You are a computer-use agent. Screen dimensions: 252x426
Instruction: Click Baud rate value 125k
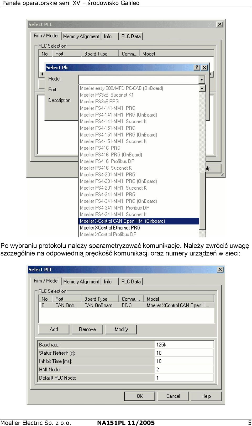pyautogui.click(x=184, y=345)
